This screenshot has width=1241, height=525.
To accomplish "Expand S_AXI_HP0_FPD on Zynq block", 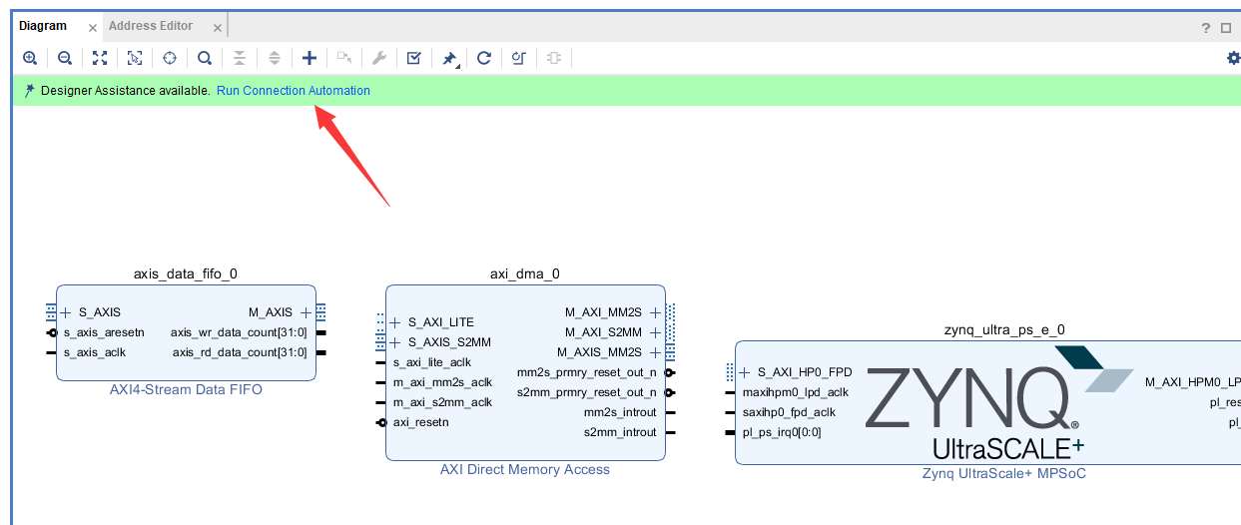I will click(745, 372).
